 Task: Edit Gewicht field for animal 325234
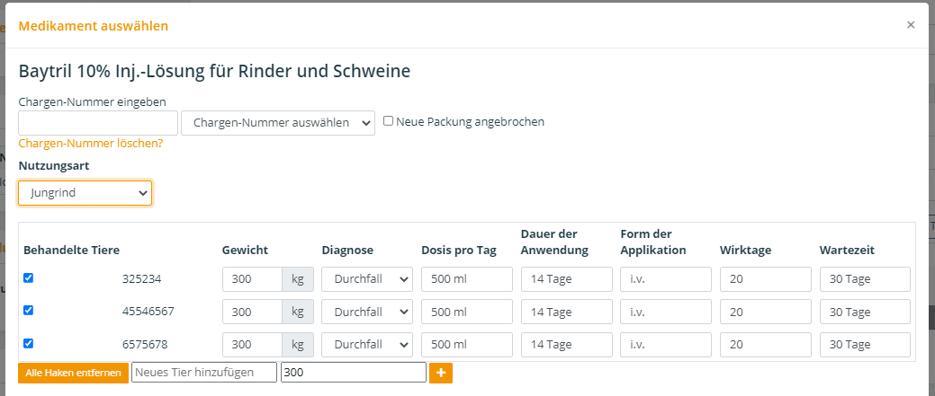click(252, 279)
